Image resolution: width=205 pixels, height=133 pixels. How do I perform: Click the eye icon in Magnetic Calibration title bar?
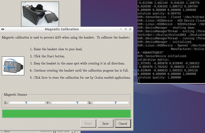(3, 29)
